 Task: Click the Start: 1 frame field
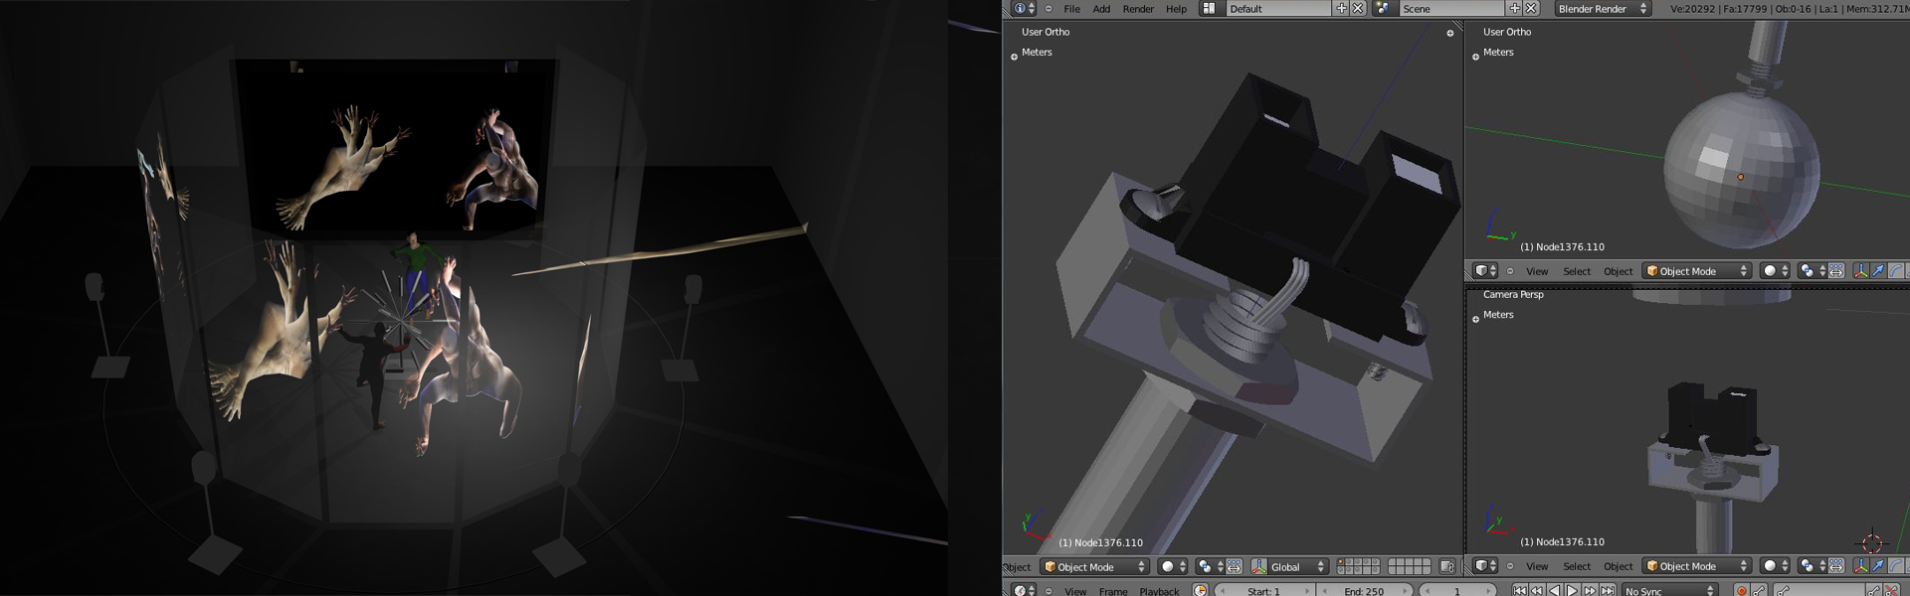(x=1263, y=591)
